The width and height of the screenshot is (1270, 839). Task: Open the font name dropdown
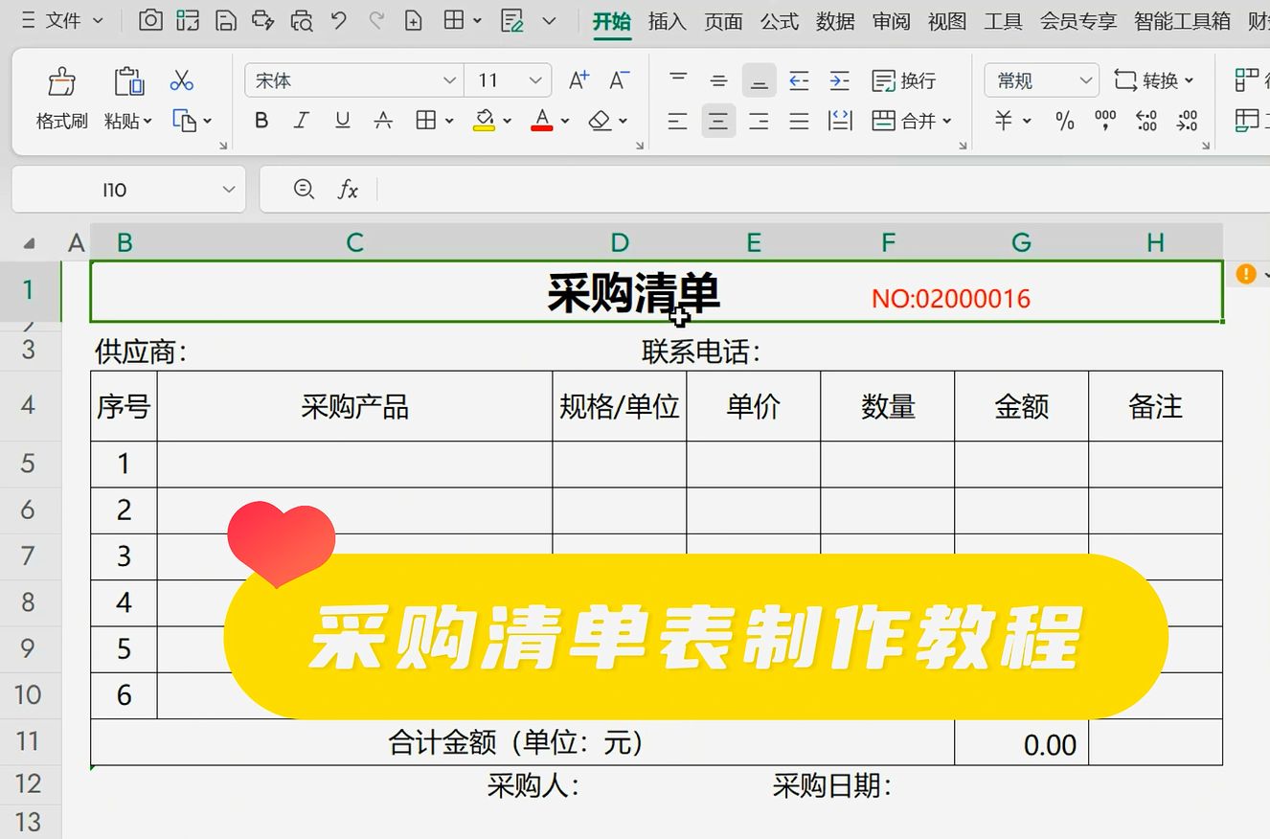tap(447, 80)
